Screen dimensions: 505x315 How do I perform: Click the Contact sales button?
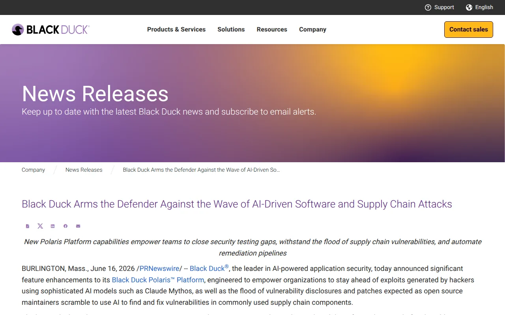tap(469, 30)
